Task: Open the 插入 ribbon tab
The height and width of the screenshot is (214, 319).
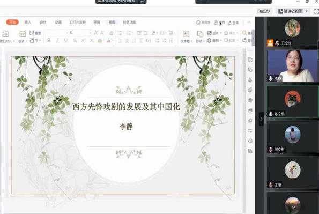Action: 28,22
